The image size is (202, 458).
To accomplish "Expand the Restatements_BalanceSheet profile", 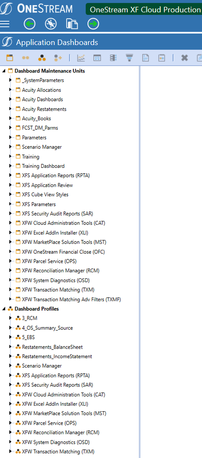I will [11, 347].
